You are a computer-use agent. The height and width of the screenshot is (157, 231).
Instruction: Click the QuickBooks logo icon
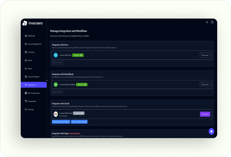click(56, 85)
